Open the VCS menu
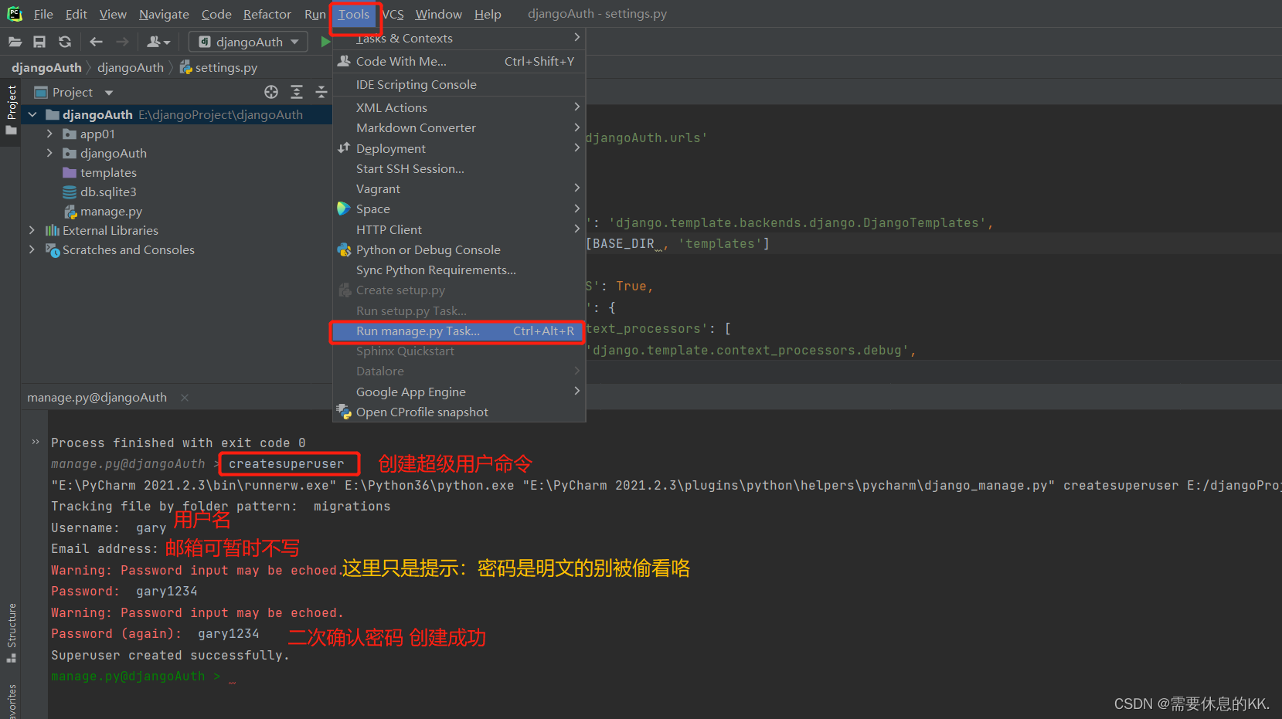The width and height of the screenshot is (1282, 719). point(393,14)
